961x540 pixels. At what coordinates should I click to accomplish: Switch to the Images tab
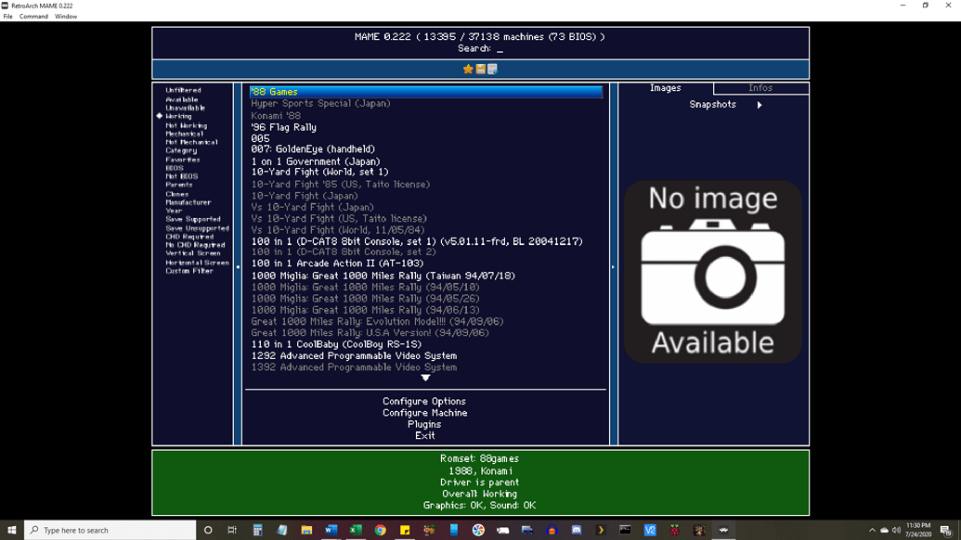[x=666, y=88]
